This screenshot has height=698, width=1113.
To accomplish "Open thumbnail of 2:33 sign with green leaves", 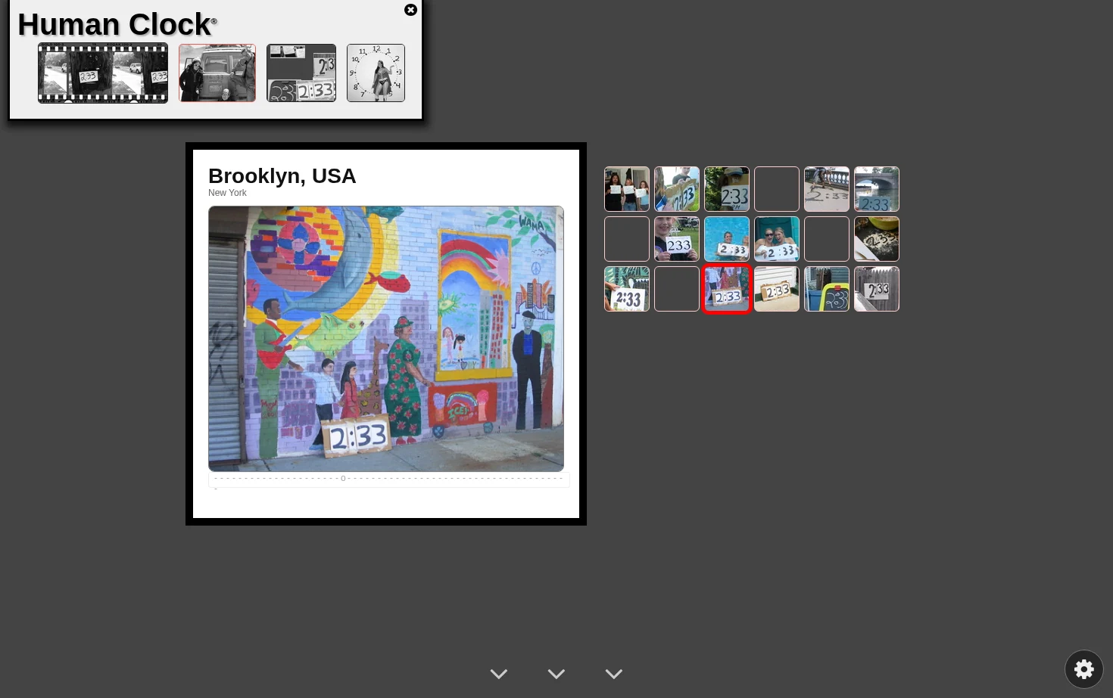I will 627,289.
